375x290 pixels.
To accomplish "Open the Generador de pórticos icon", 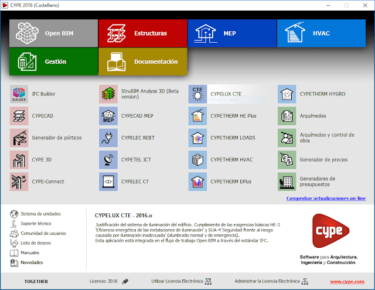I will [x=19, y=138].
